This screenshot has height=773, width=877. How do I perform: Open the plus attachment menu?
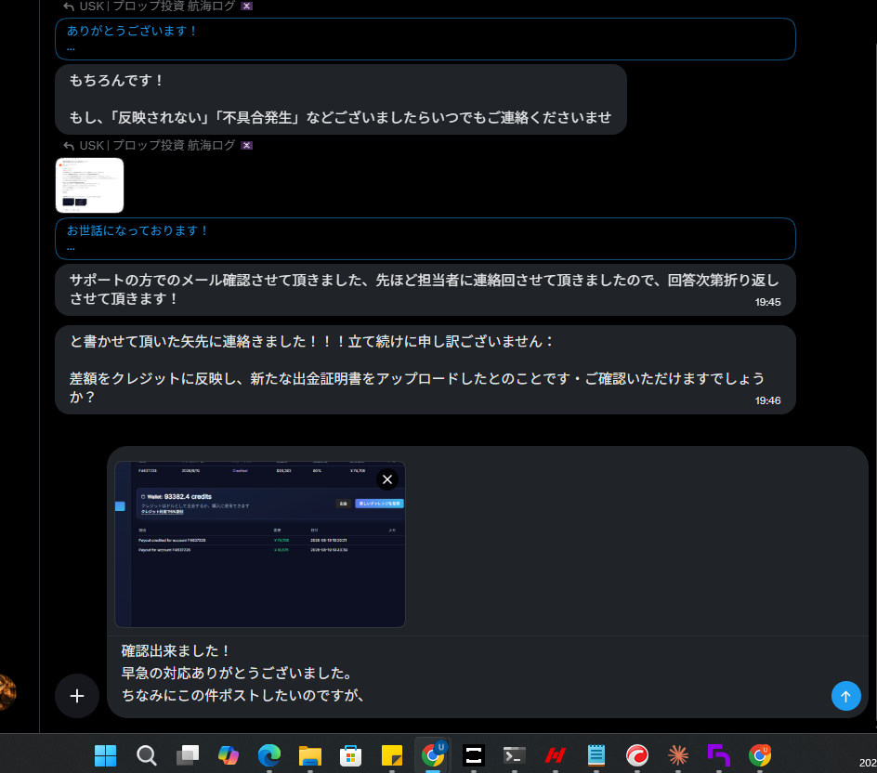77,696
